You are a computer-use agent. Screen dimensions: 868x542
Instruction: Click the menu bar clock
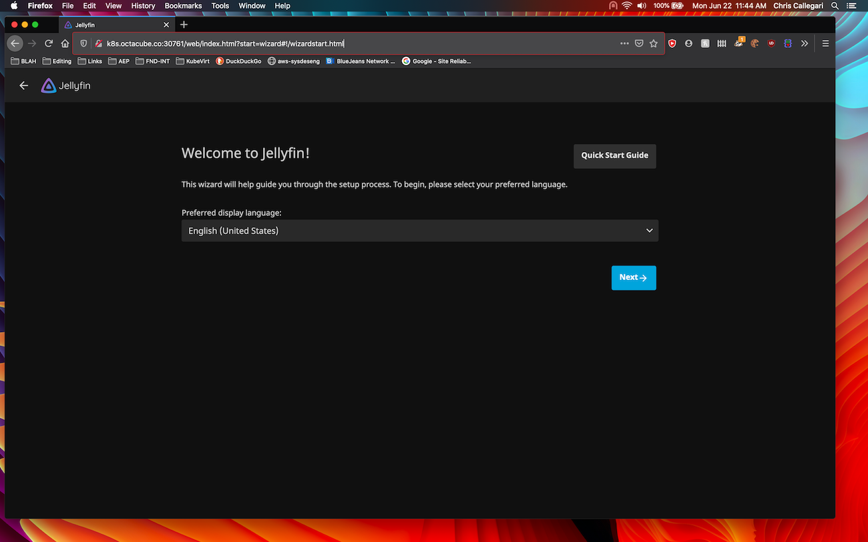(x=728, y=5)
